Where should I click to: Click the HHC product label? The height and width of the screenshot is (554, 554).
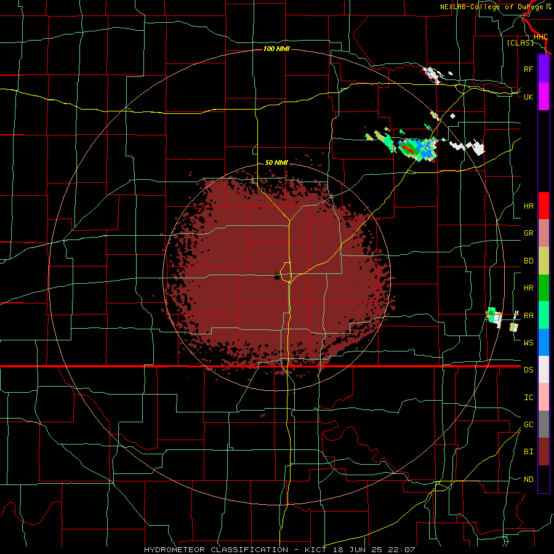point(540,37)
